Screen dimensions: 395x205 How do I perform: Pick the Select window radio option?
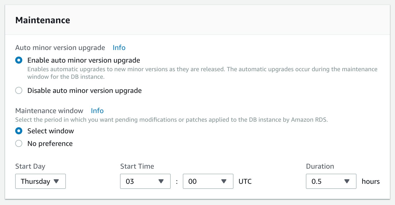(x=19, y=131)
